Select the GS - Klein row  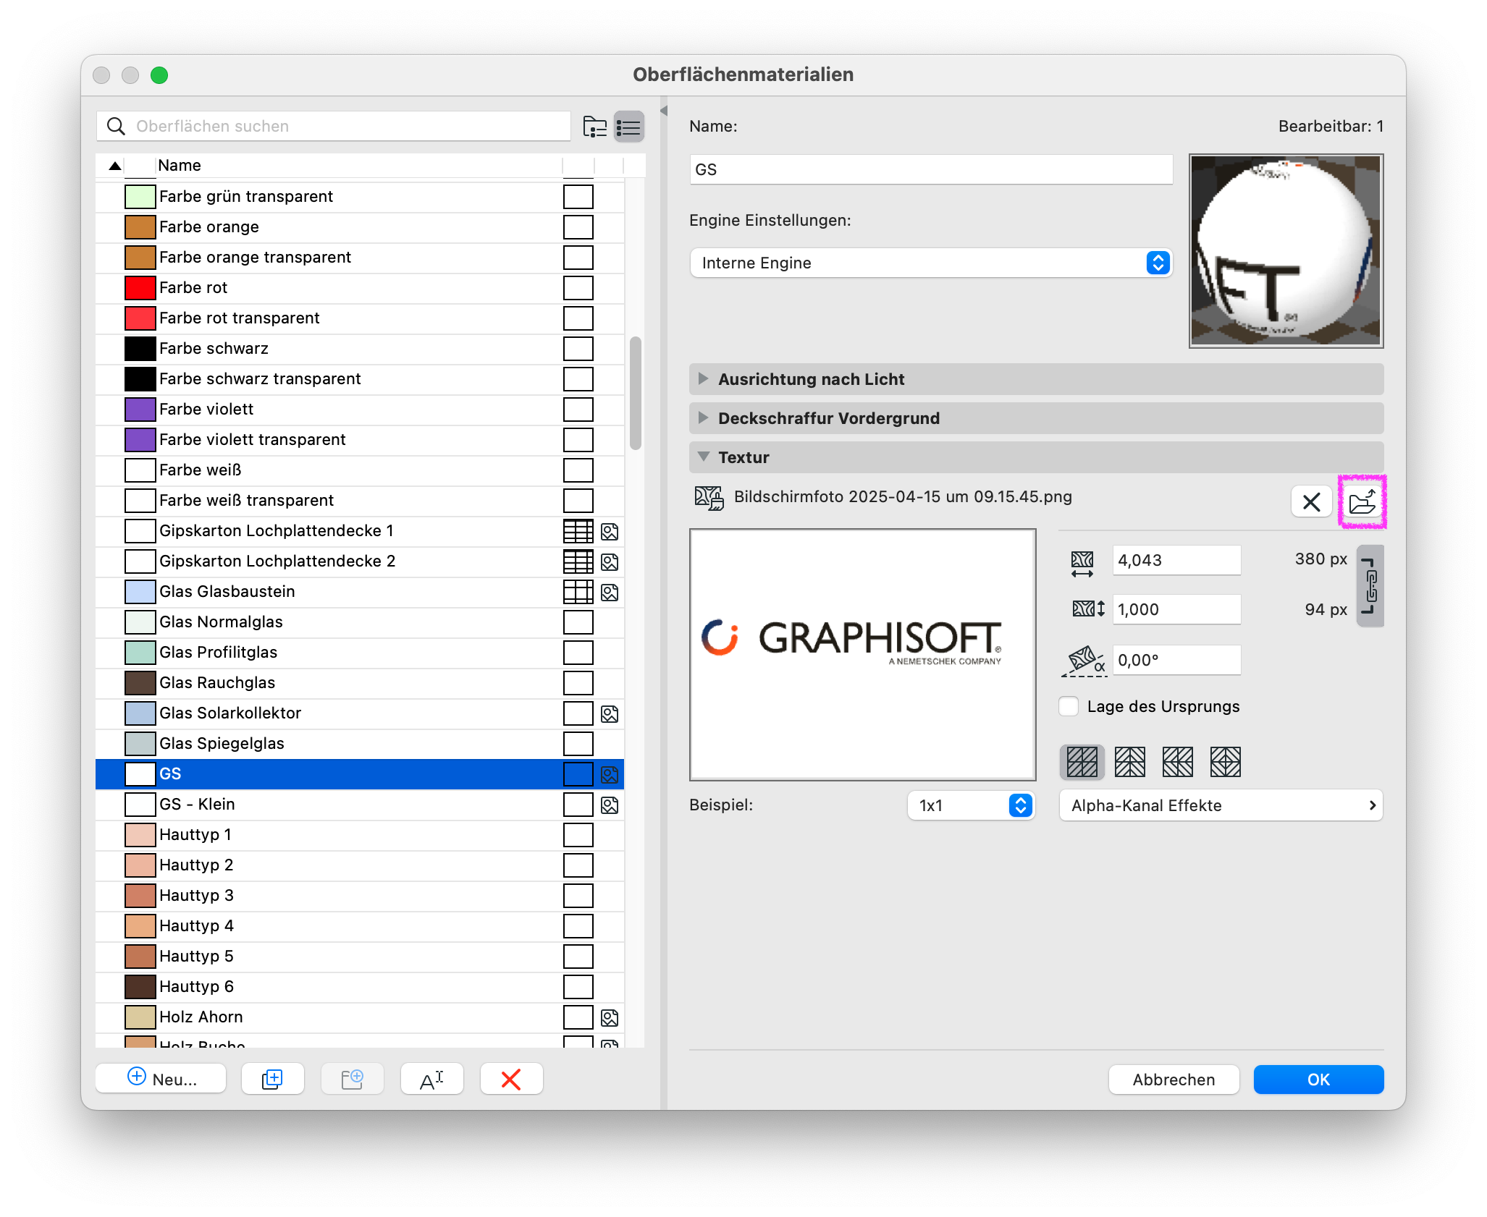[x=360, y=805]
